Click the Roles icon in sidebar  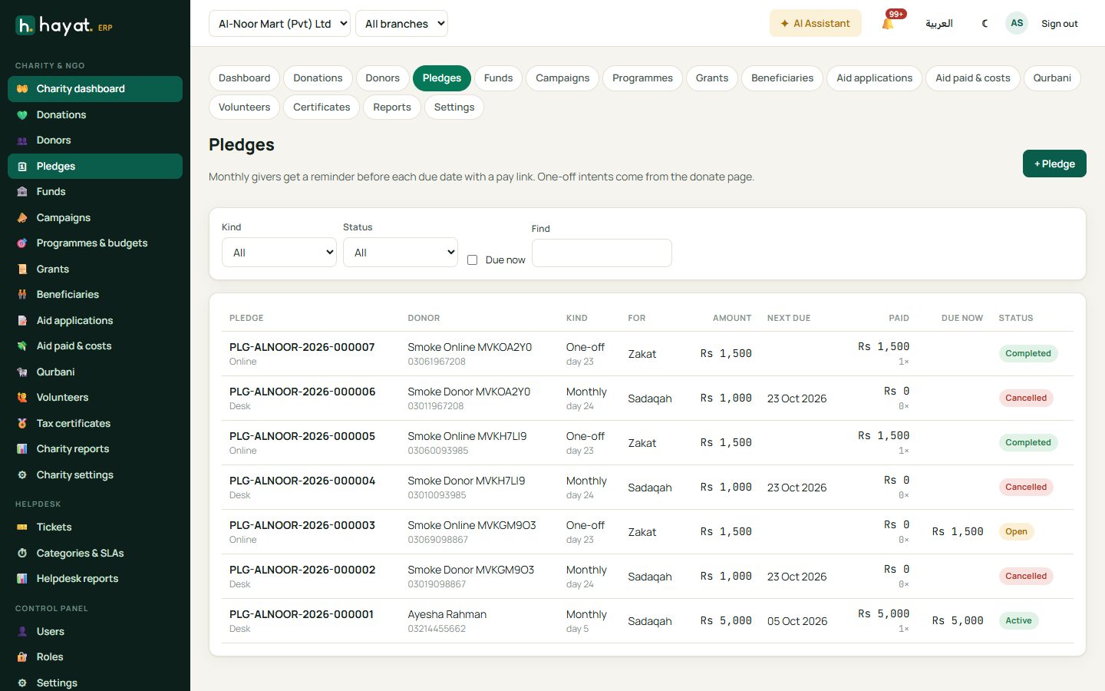[22, 657]
